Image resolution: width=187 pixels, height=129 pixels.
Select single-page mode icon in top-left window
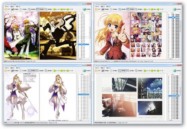tap(21, 9)
